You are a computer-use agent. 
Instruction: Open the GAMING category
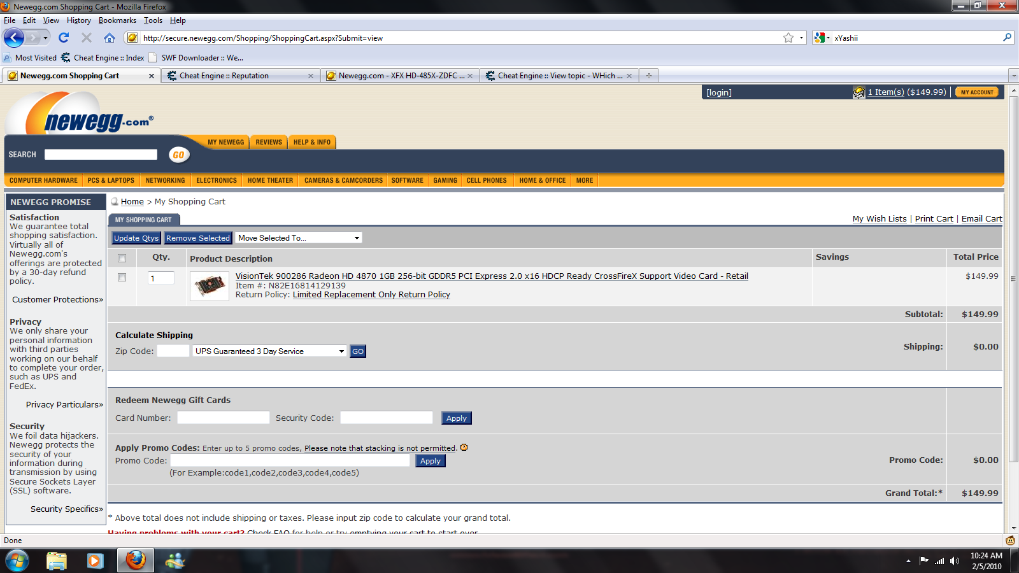[445, 180]
